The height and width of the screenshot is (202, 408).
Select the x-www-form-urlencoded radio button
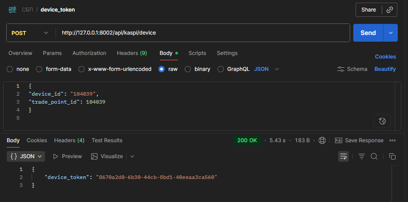tap(81, 69)
